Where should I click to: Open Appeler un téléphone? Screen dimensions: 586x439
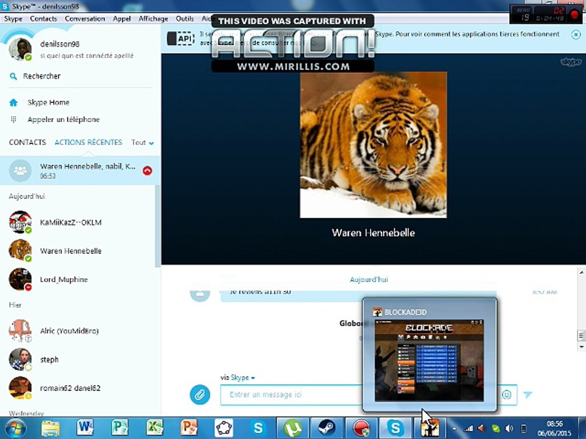63,120
